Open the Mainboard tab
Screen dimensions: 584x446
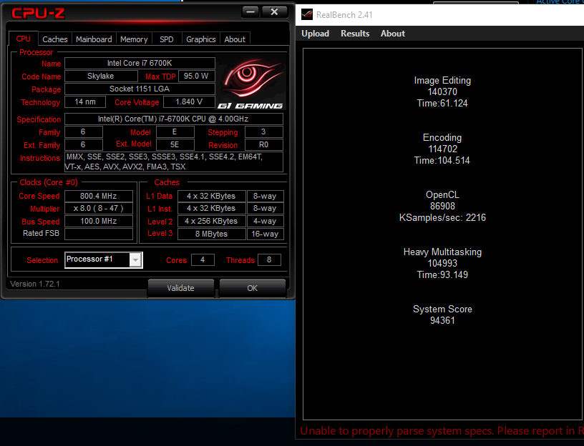[x=94, y=39]
